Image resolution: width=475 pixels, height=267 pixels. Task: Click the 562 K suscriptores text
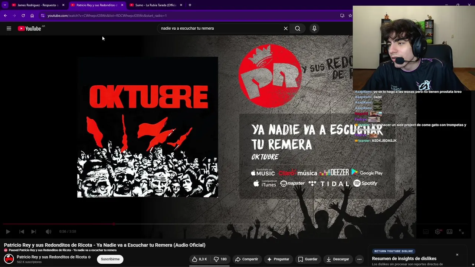[29, 262]
